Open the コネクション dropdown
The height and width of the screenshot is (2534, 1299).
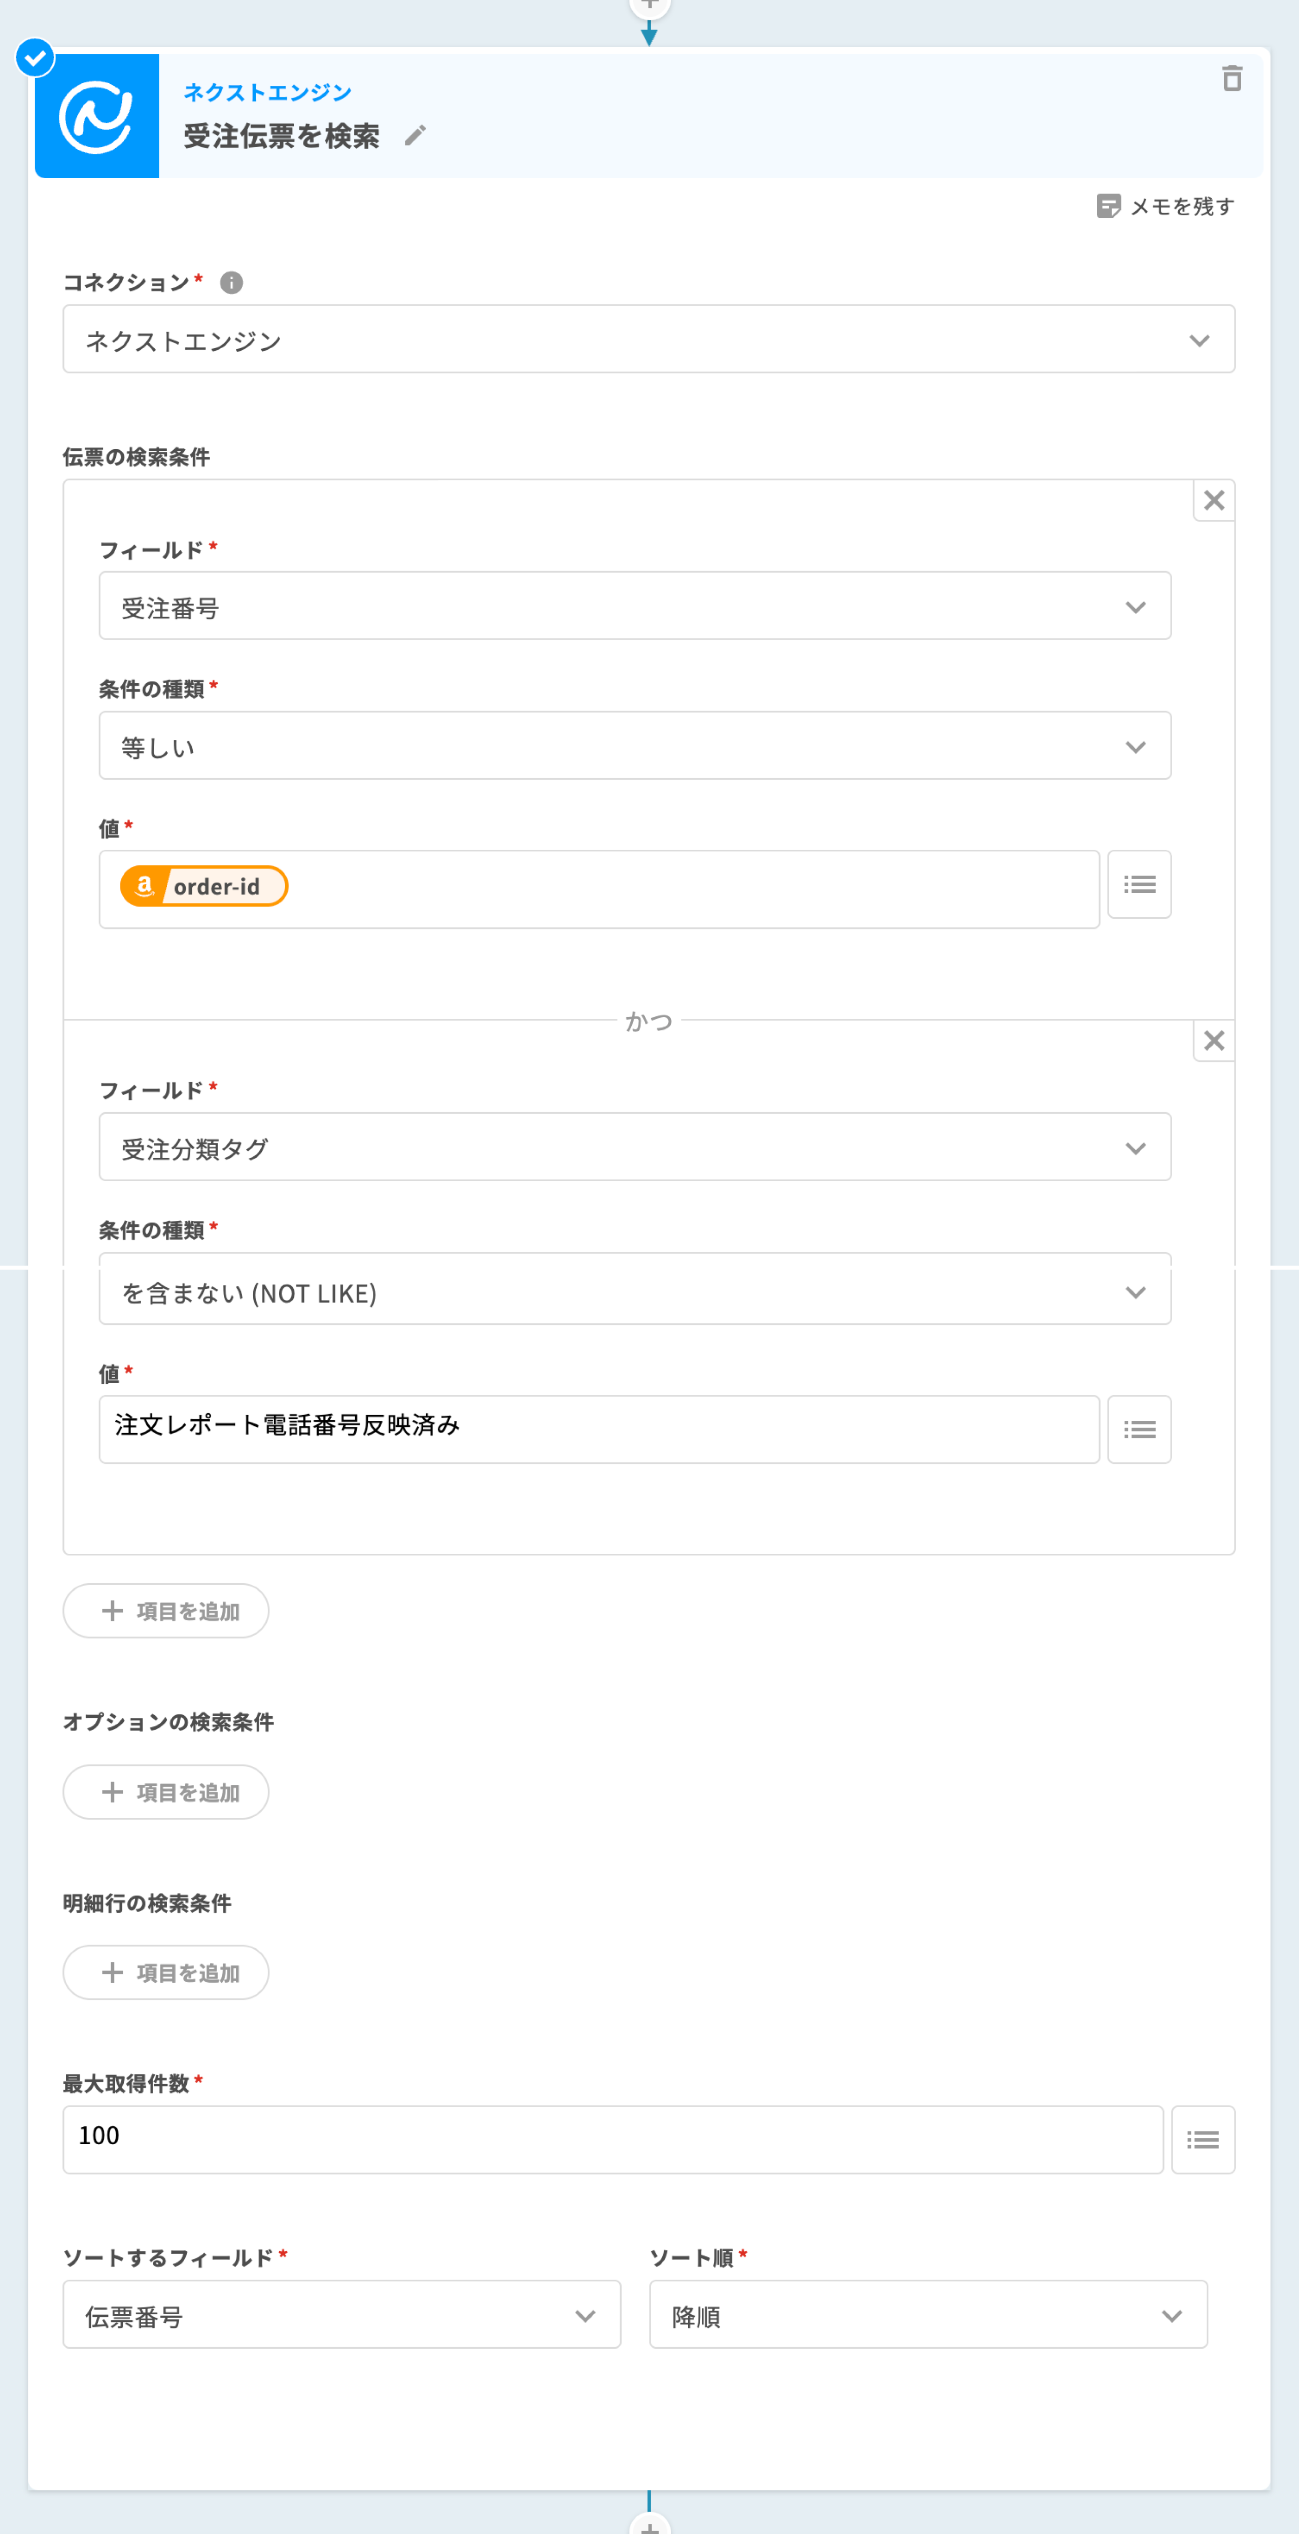(x=648, y=340)
